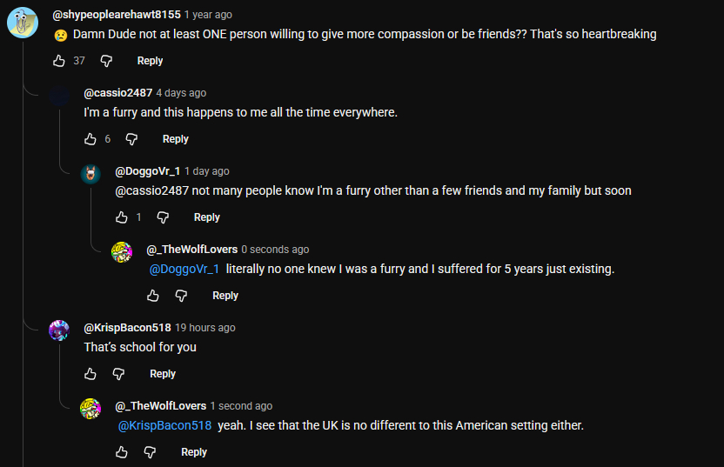Like the @DoggoVr_1 reply
Screen dimensions: 724x467
coord(122,217)
